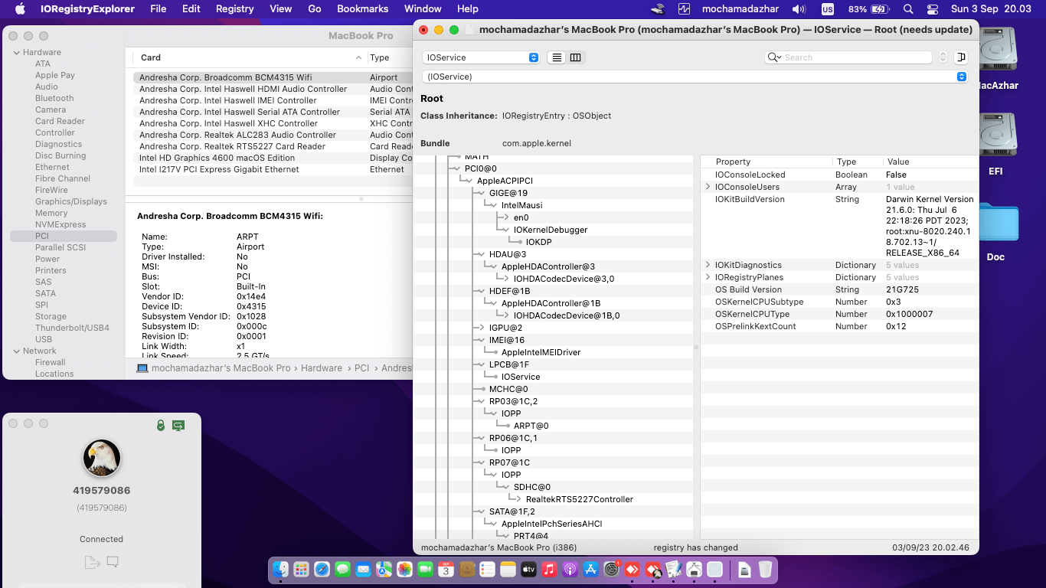The height and width of the screenshot is (588, 1046).
Task: Open Photos from the Dock
Action: click(404, 570)
